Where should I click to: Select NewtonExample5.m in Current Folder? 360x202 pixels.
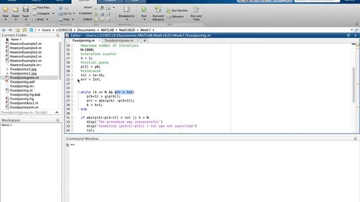(x=26, y=44)
